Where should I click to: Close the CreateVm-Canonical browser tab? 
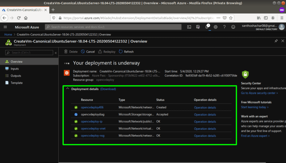(46, 10)
